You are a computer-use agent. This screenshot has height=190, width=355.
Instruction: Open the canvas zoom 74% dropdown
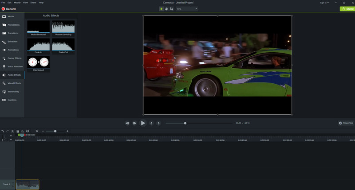(x=187, y=9)
